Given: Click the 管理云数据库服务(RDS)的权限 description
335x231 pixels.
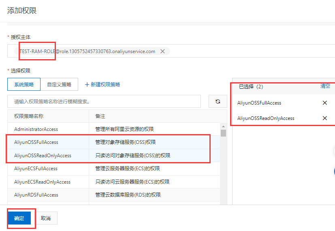Looking at the screenshot, I should click(x=128, y=195).
